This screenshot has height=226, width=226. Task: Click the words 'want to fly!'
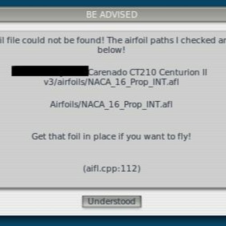(x=167, y=137)
